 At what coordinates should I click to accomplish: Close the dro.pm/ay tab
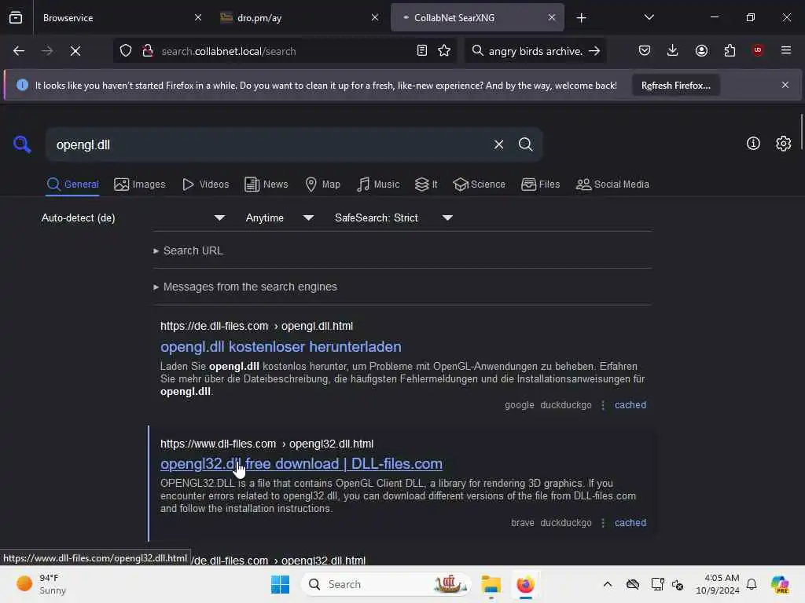point(375,17)
